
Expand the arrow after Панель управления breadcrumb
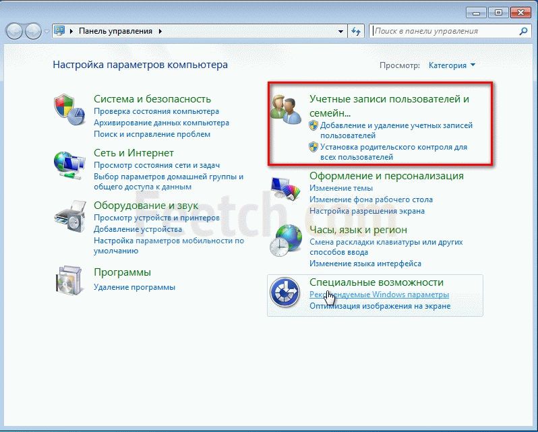[160, 31]
